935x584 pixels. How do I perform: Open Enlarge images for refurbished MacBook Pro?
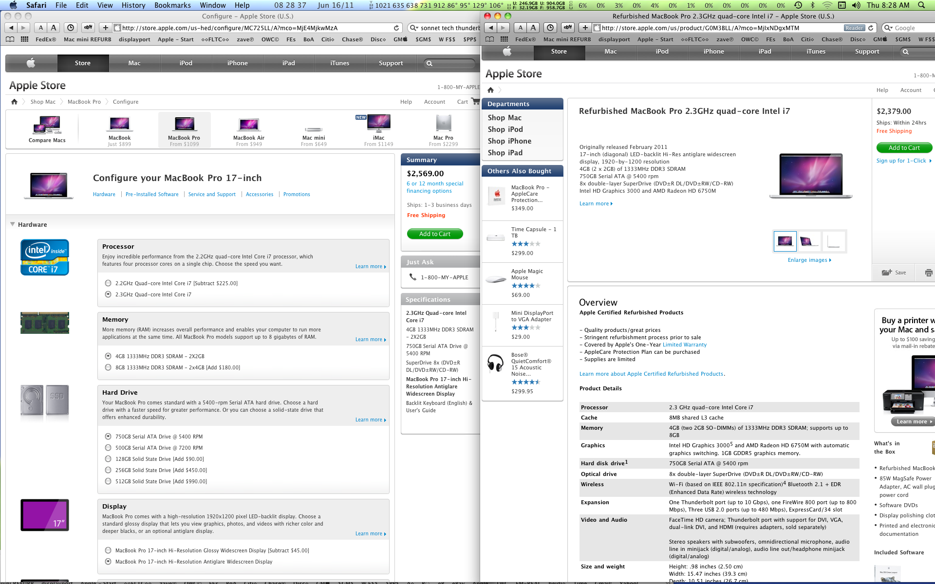tap(809, 260)
